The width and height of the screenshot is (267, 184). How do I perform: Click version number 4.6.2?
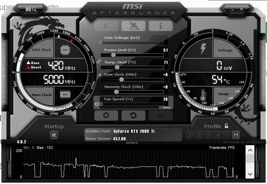(x=21, y=142)
